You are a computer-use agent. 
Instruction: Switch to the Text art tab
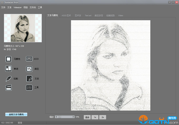tap(88, 16)
